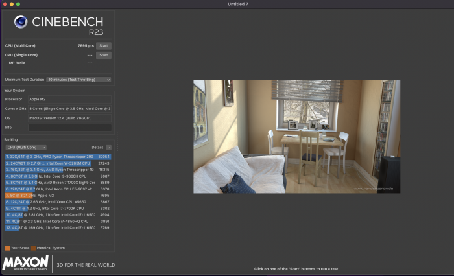Select the 4C/8T @ 2.81 GHz 11th Gen Intel row
The height and width of the screenshot is (276, 454).
[x=58, y=215]
